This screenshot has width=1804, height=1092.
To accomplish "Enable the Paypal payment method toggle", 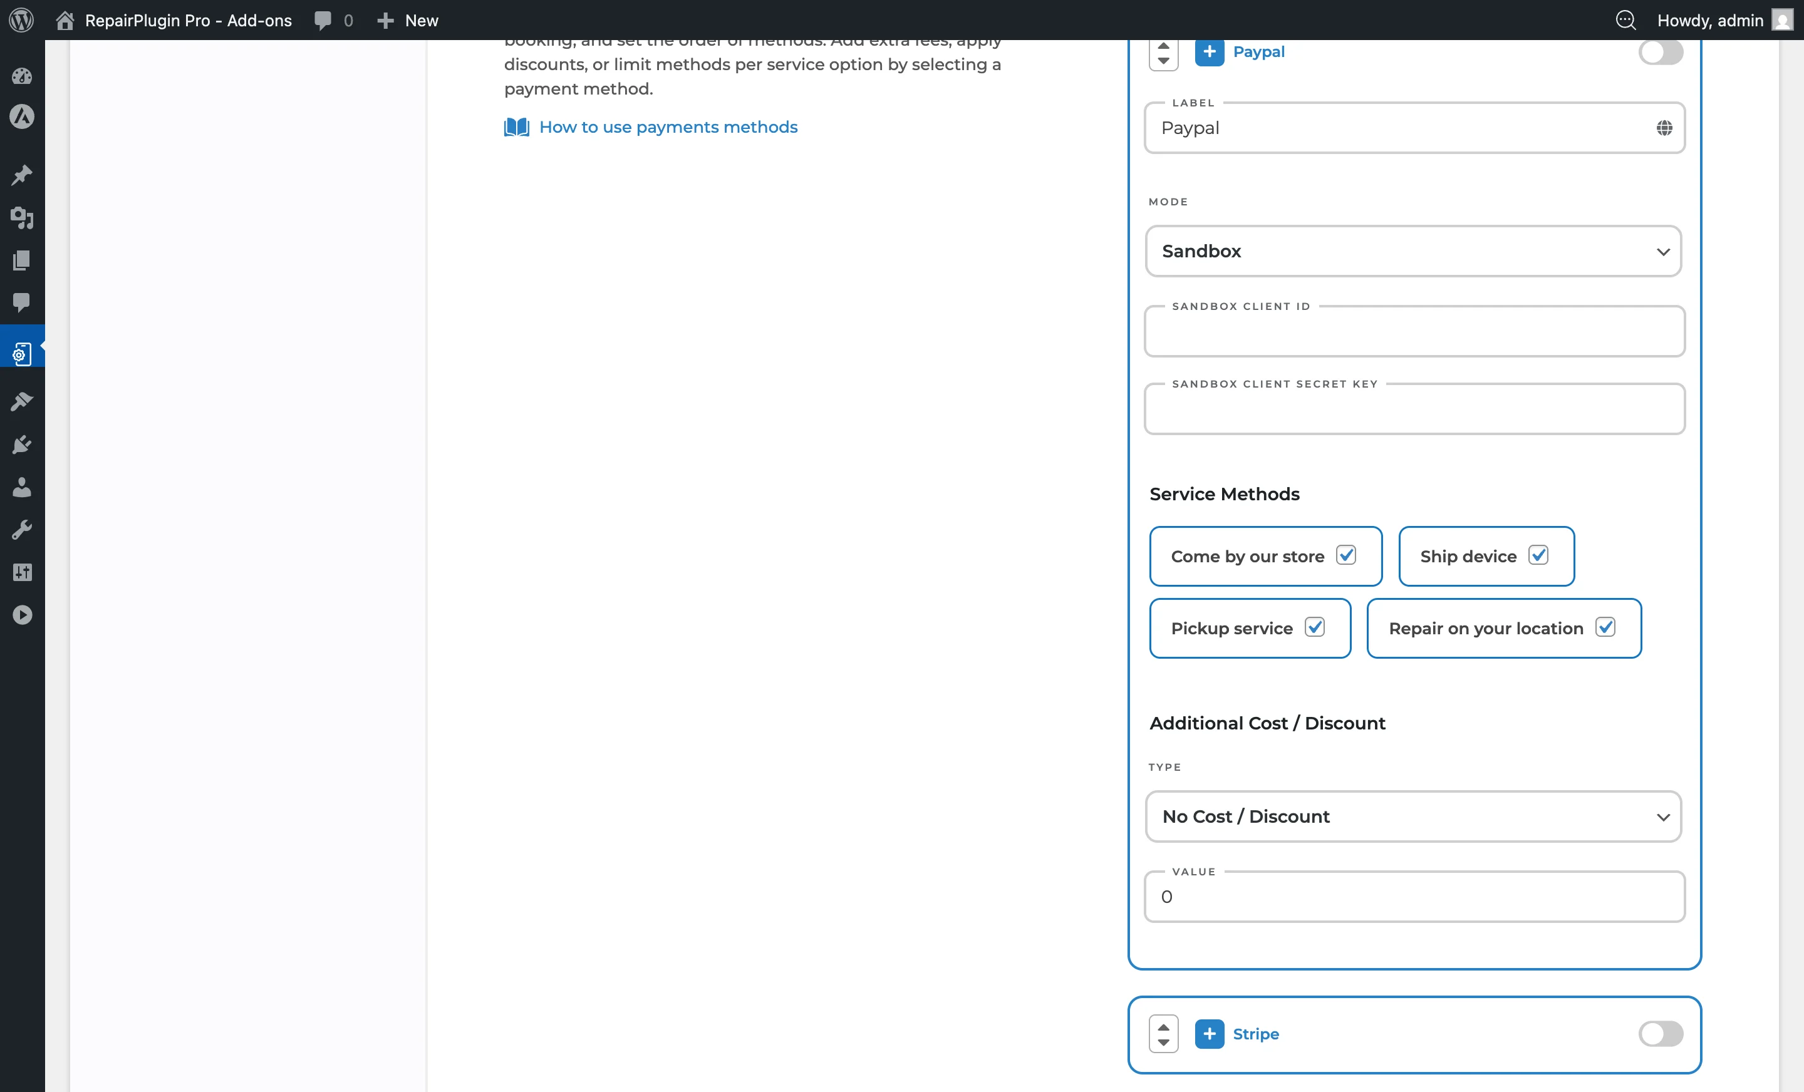I will click(x=1661, y=52).
